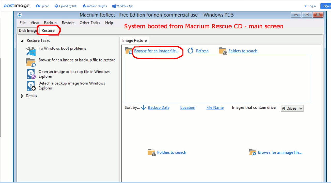
Task: Click the postimage Sign up button
Action: tap(326, 6)
